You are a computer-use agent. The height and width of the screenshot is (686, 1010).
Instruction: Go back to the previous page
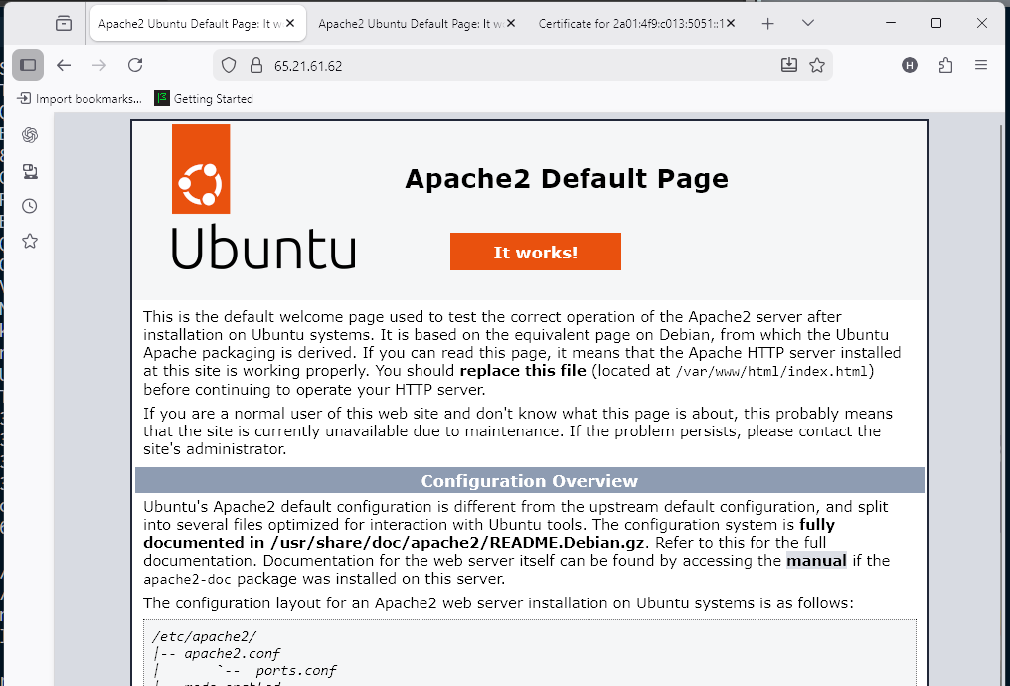(64, 65)
